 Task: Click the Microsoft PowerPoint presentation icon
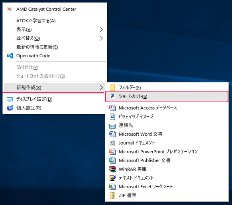tap(112, 152)
